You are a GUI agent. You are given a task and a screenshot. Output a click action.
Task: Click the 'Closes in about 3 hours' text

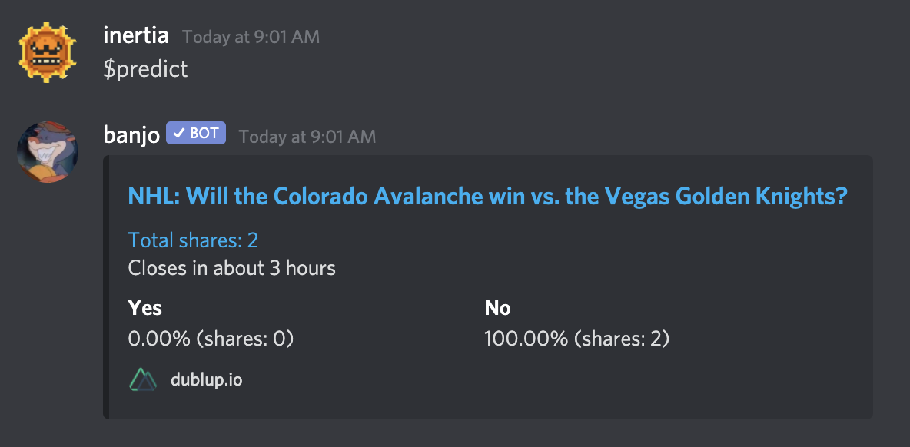(x=231, y=268)
